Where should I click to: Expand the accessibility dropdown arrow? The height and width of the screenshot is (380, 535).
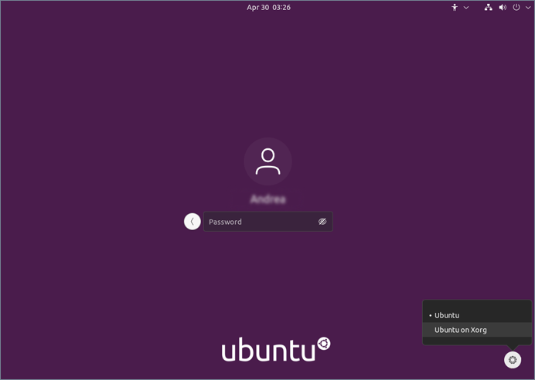466,7
